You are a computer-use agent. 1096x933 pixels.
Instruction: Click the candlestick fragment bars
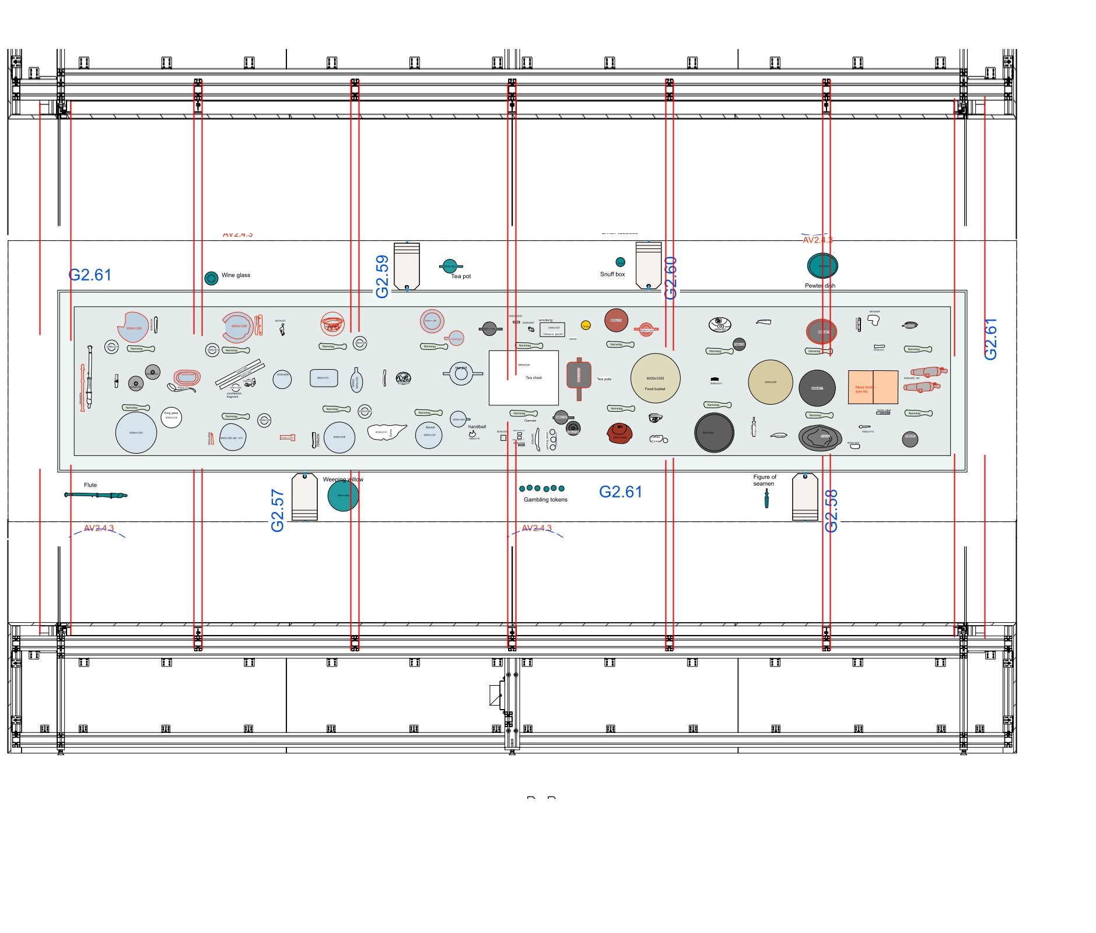click(x=240, y=375)
